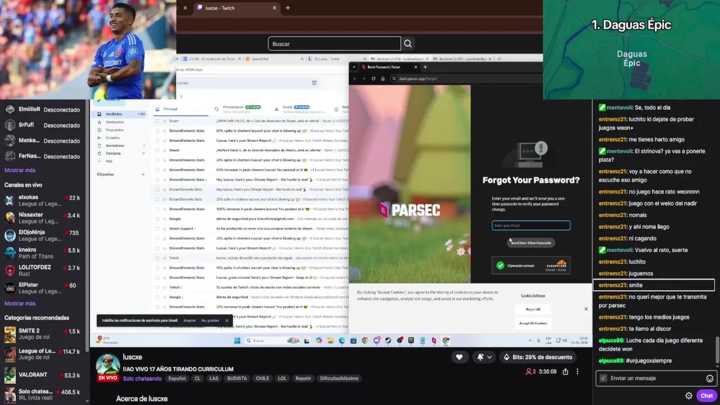
Task: Open the ElOjoNinja live channel
Action: [44, 236]
